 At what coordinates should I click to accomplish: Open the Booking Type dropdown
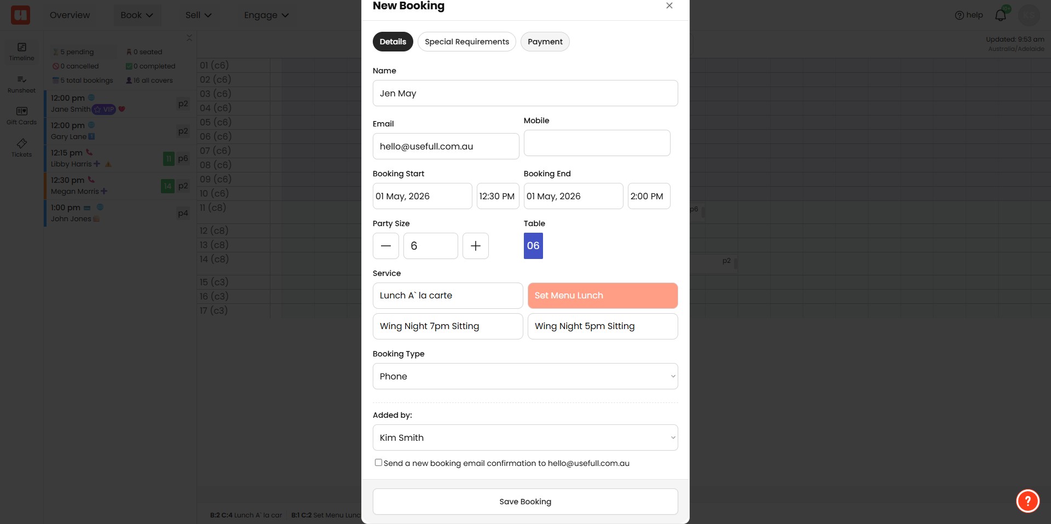525,376
